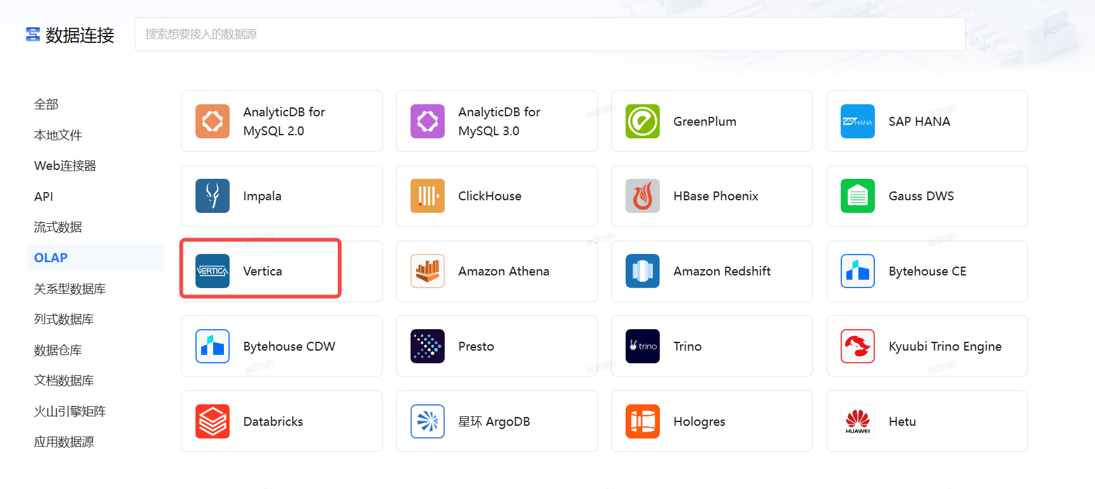Image resolution: width=1095 pixels, height=489 pixels.
Task: Click the Trino bunny logo icon
Action: click(x=642, y=346)
